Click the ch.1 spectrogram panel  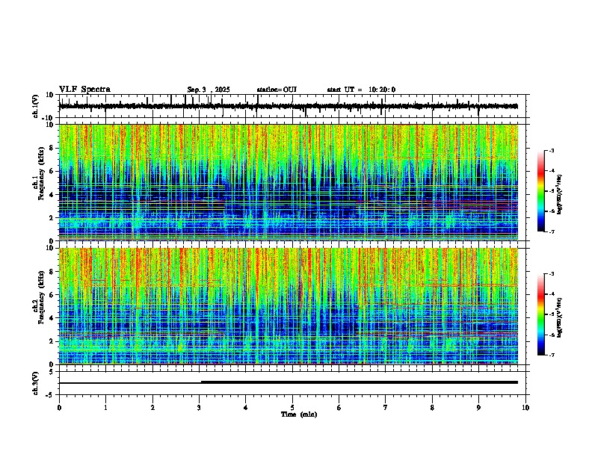tap(289, 182)
